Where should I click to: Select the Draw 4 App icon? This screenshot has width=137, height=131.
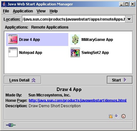click(13, 39)
